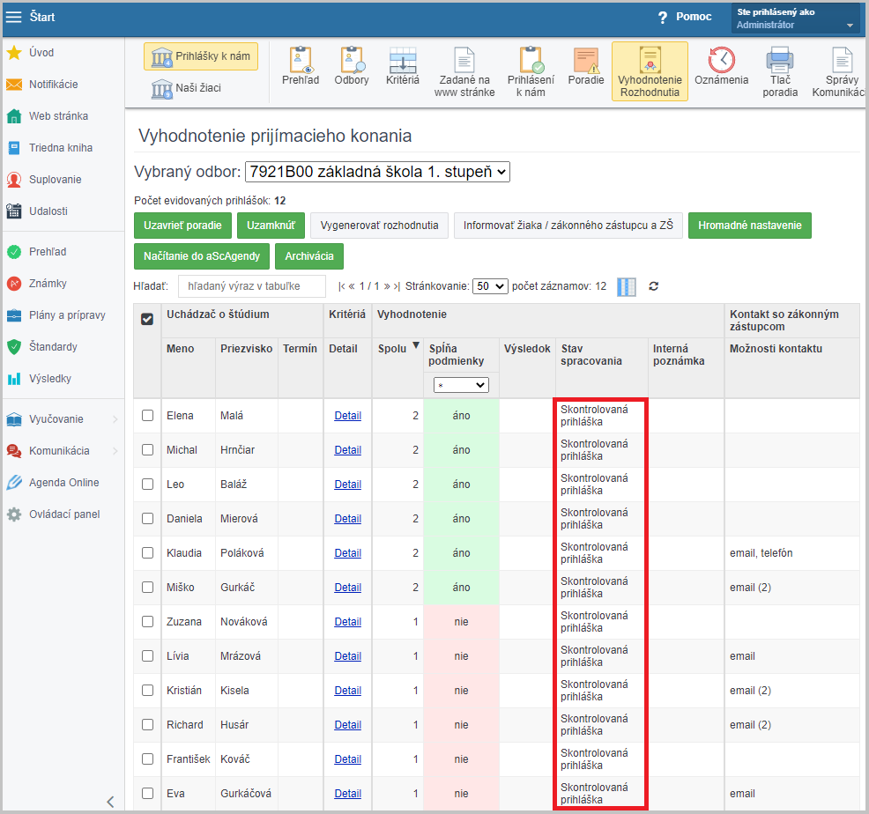Click Hromadné nastavenie button
The height and width of the screenshot is (814, 869).
750,226
